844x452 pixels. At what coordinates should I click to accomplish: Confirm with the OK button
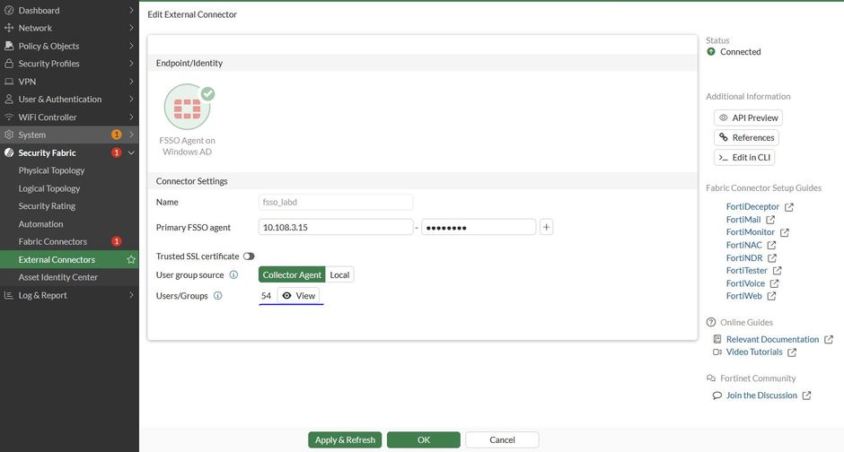click(x=424, y=439)
